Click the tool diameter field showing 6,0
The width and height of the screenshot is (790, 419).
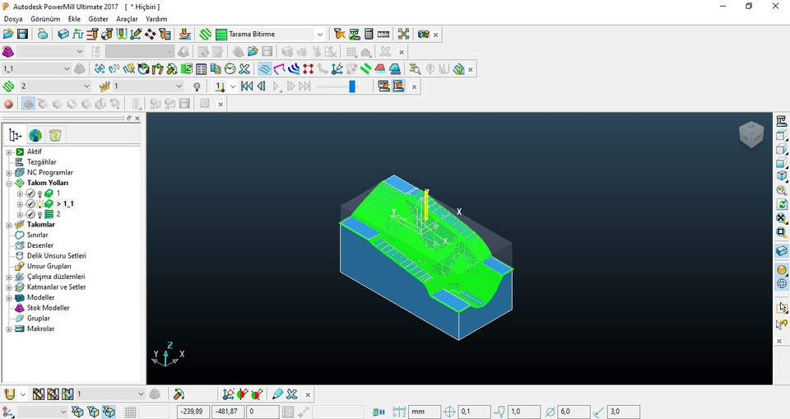574,412
